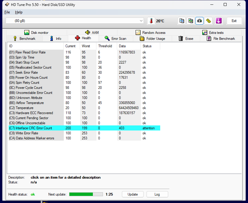The image size is (248, 203).
Task: Click the Update button
Action: tap(133, 194)
